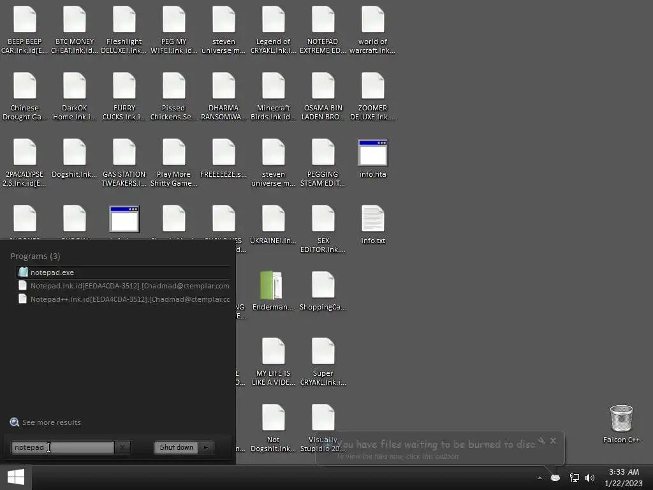Select SEX EDITOR desktop file
This screenshot has width=653, height=490.
click(323, 229)
